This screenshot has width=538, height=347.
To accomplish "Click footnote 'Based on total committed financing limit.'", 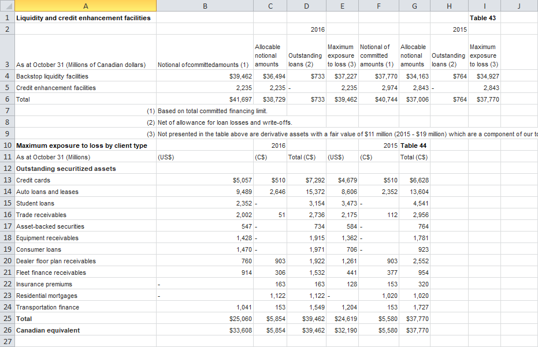I will coord(213,111).
